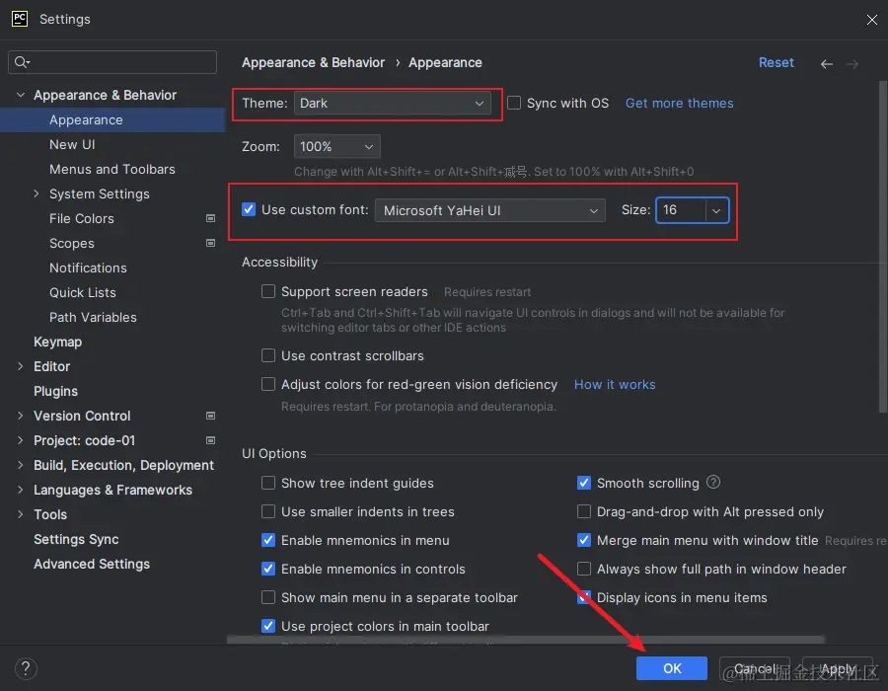Uncheck Merge main menu with window title
Image resolution: width=888 pixels, height=691 pixels.
coord(584,540)
